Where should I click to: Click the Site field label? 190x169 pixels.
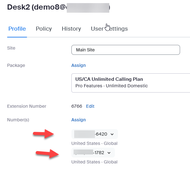coord(11,48)
